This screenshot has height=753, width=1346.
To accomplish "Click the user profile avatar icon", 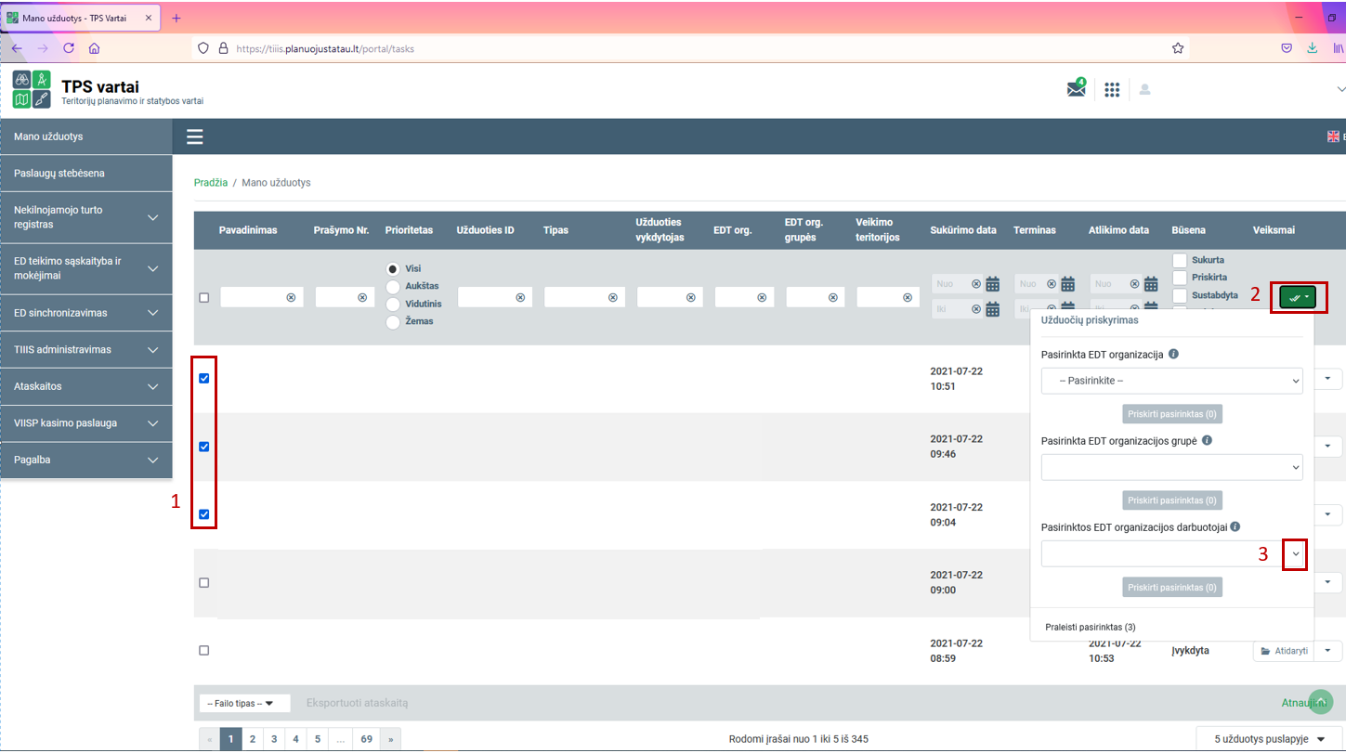I will [x=1144, y=89].
